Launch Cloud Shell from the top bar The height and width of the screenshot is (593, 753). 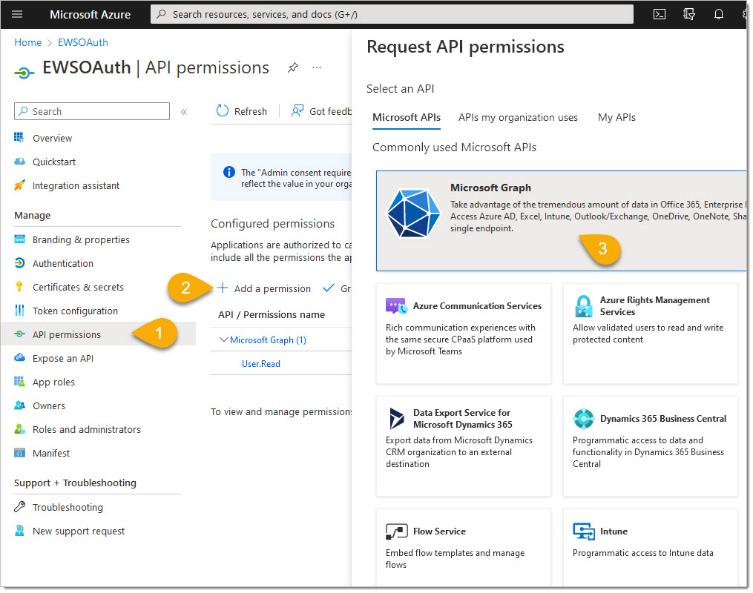[x=661, y=14]
